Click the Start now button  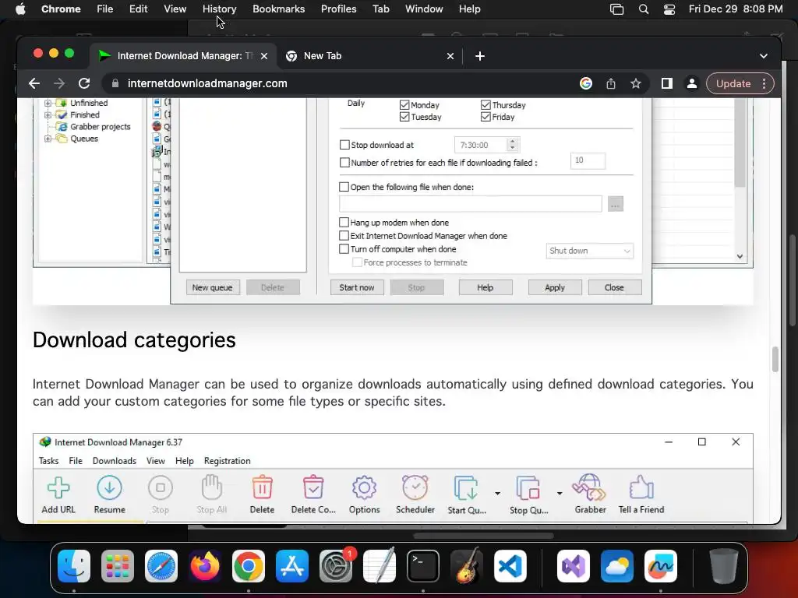click(x=357, y=287)
